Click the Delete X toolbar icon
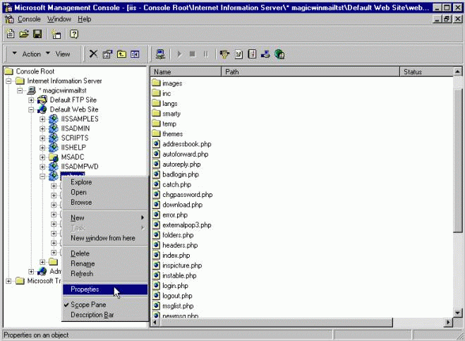465x341 pixels. 93,54
